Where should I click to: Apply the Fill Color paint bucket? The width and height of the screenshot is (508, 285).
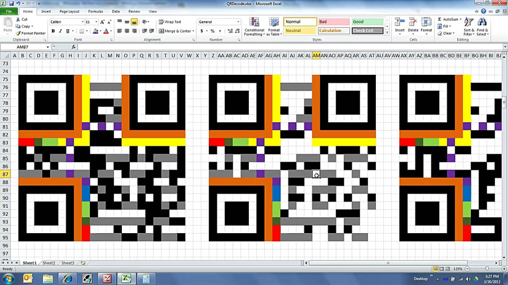[x=95, y=31]
